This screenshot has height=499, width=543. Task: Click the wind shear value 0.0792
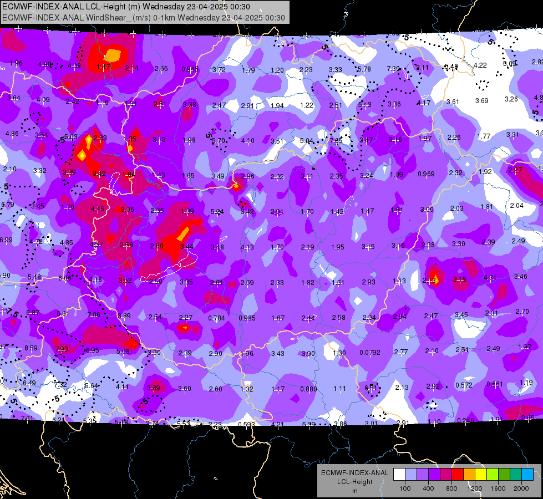tap(370, 353)
